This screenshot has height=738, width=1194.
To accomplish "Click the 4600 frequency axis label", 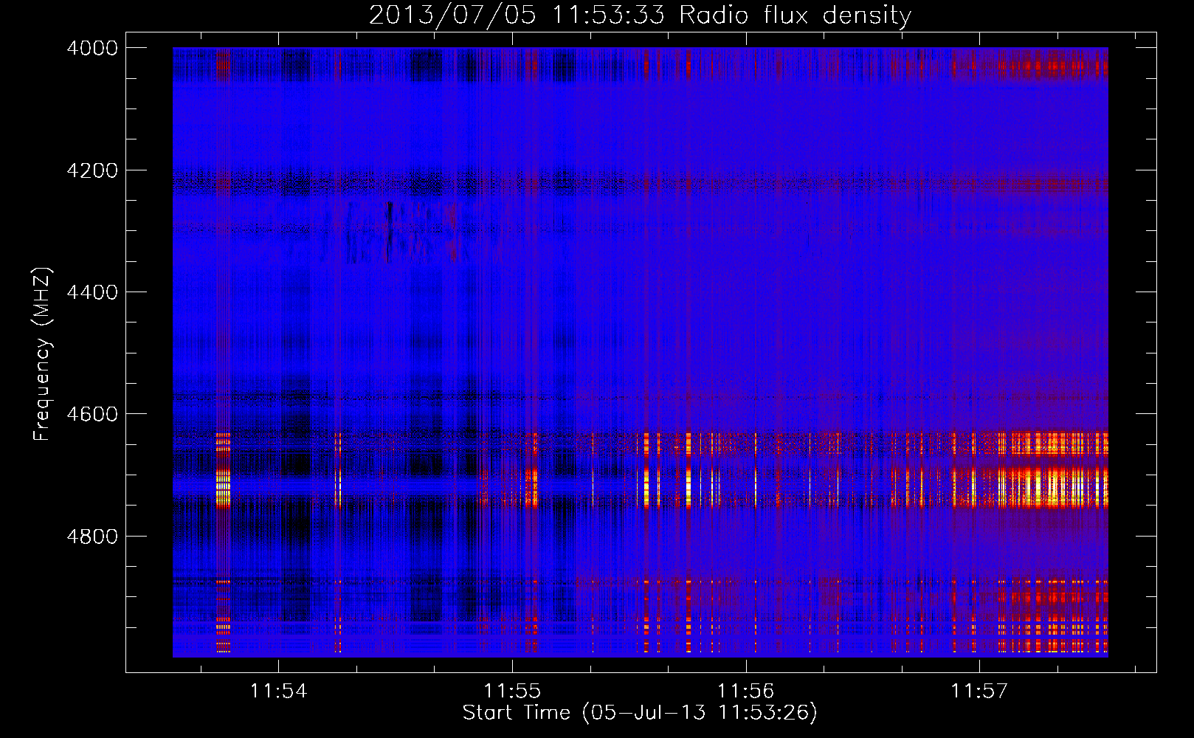I will coord(92,414).
